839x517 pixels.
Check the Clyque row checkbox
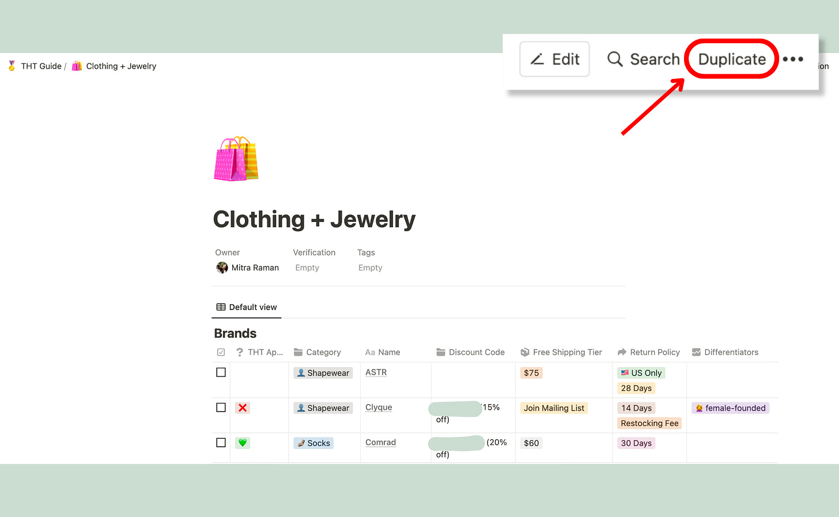[x=221, y=407]
